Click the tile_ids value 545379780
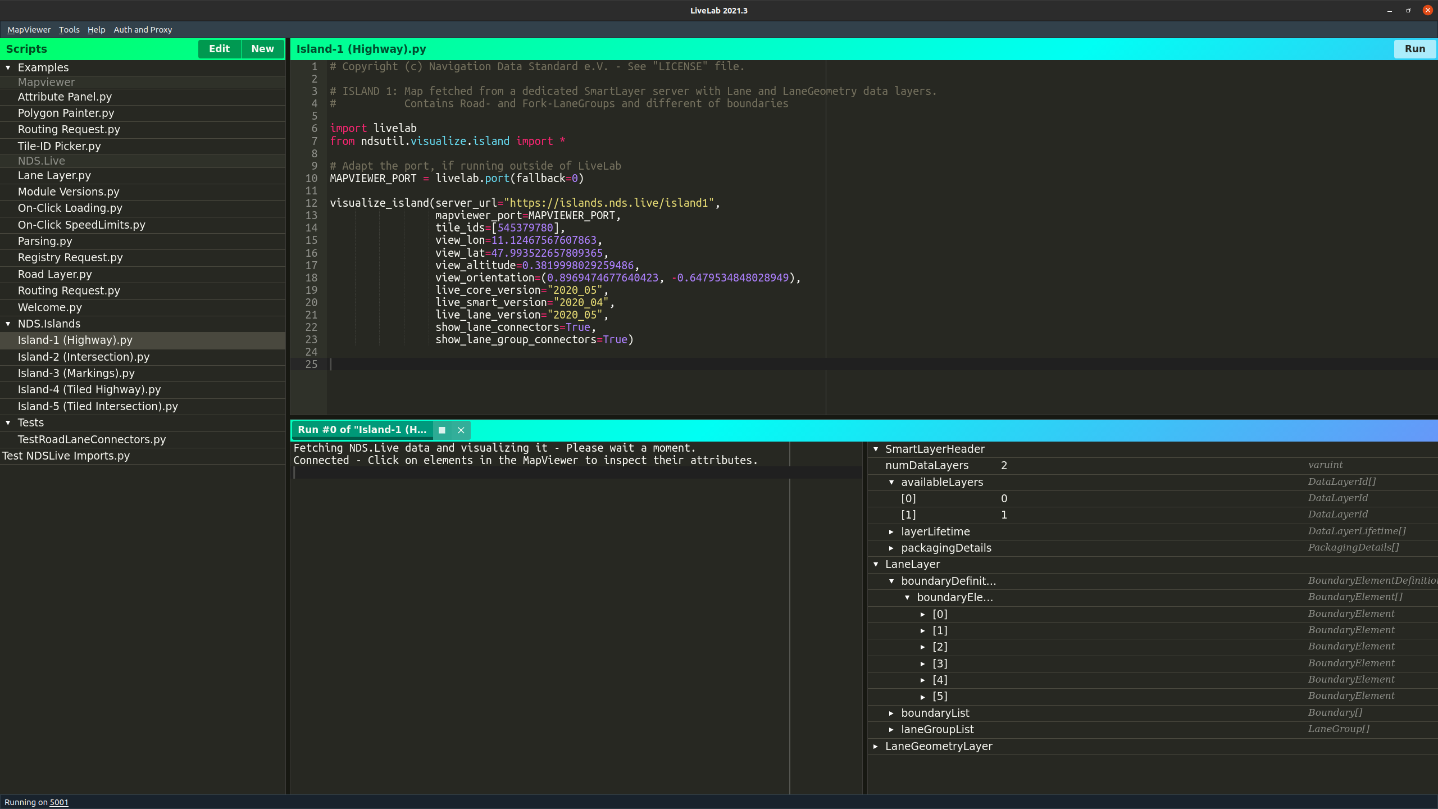 pyautogui.click(x=525, y=228)
